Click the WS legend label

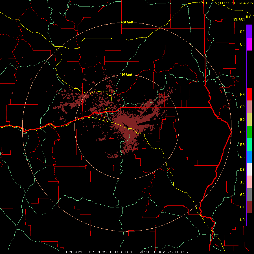(242, 157)
